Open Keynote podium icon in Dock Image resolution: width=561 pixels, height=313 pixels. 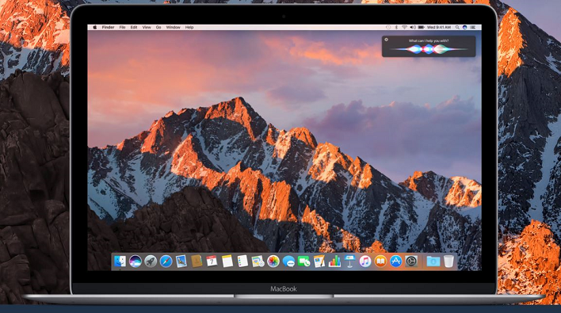click(x=350, y=261)
